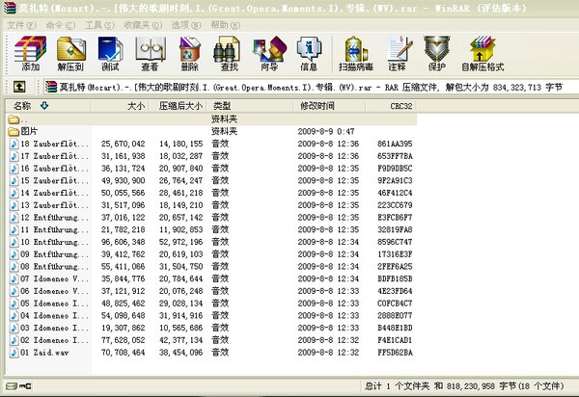Select file 02 Idomeneo I...

tap(55, 340)
